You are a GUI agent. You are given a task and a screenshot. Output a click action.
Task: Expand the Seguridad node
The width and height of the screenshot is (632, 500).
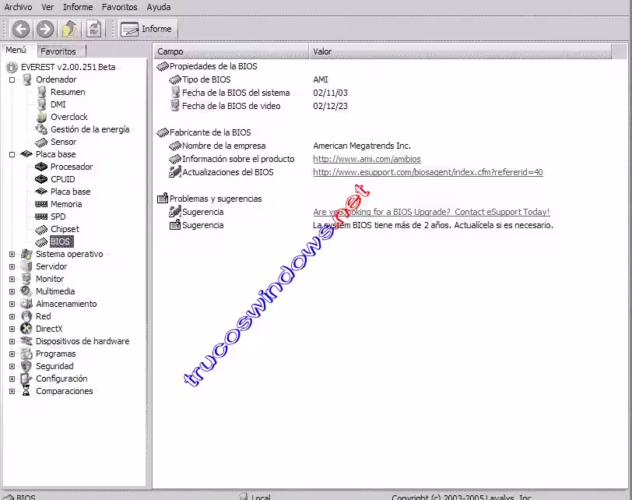12,367
